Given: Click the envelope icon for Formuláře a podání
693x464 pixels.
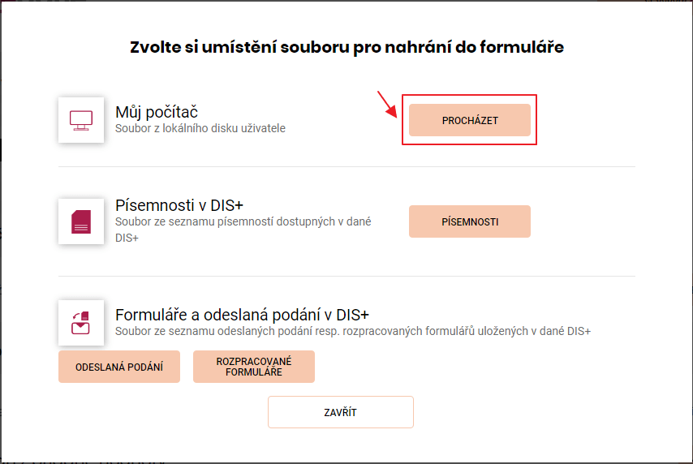Looking at the screenshot, I should (81, 323).
